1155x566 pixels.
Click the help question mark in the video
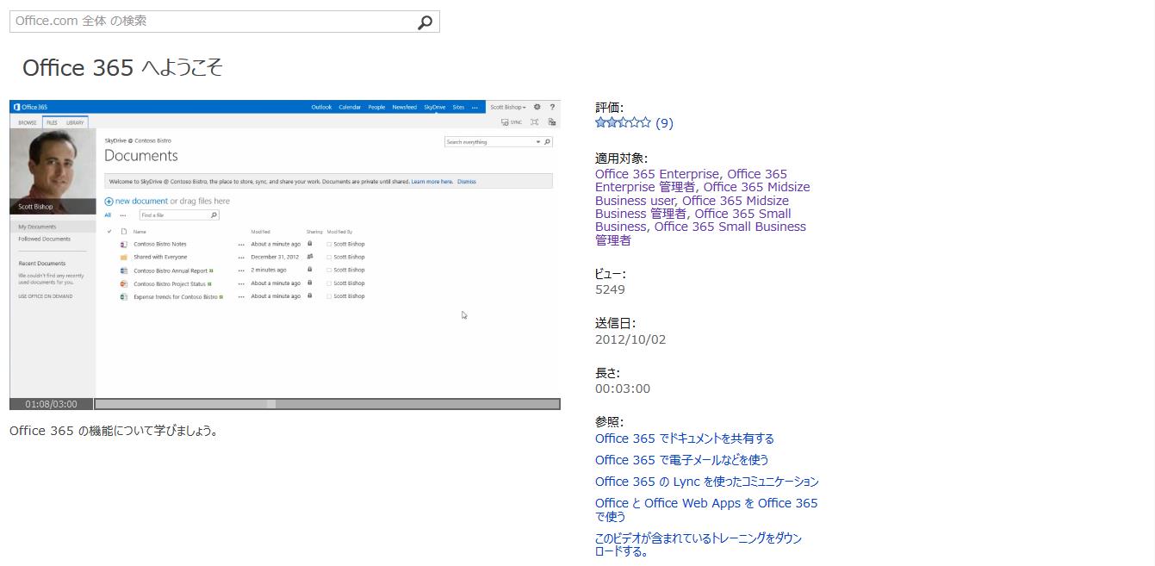click(x=552, y=107)
